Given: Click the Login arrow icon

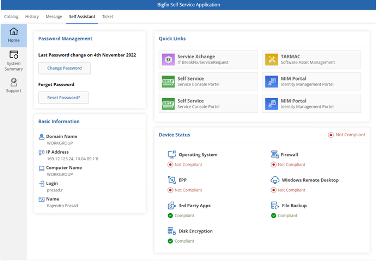Looking at the screenshot, I should coord(41,184).
